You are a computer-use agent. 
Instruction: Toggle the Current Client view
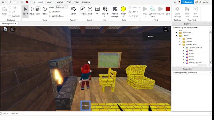(152, 12)
